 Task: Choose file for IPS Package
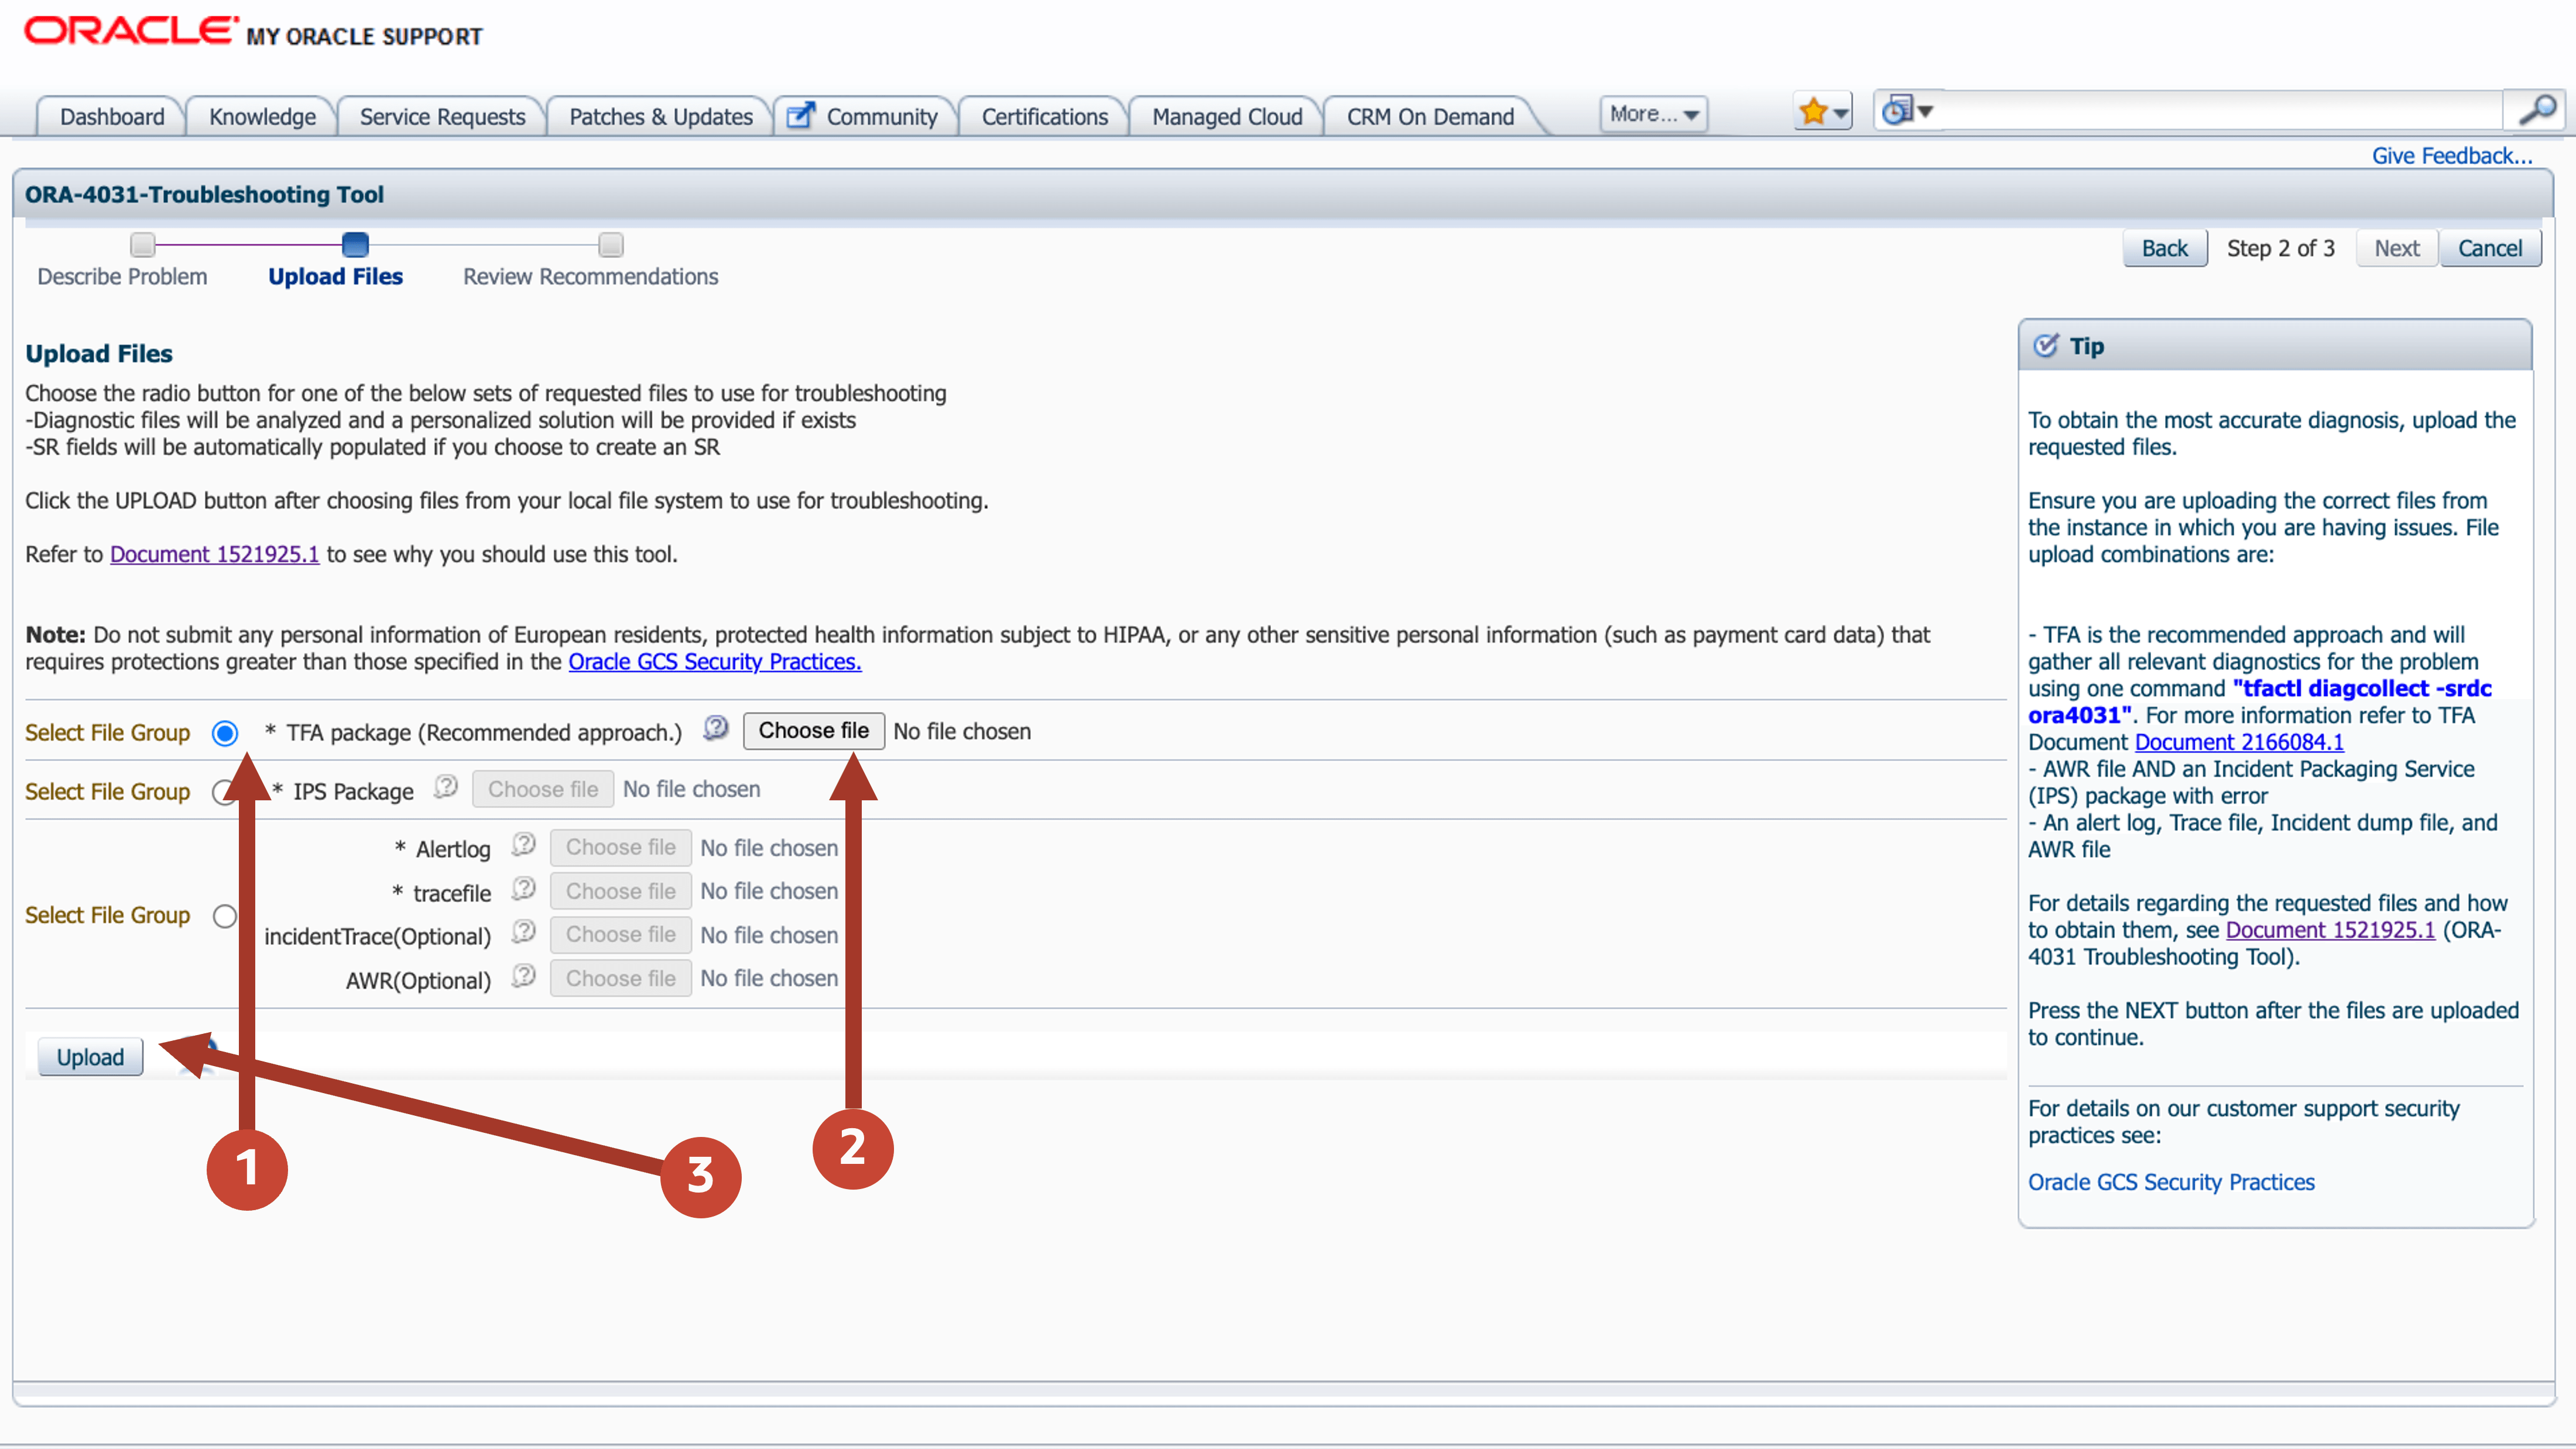click(543, 789)
